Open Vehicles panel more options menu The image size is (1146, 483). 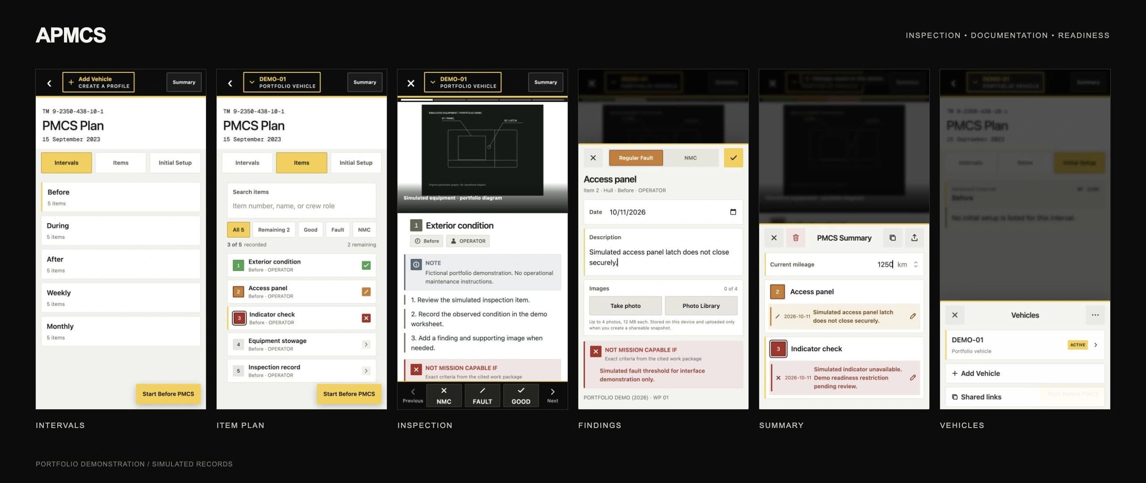pos(1095,315)
